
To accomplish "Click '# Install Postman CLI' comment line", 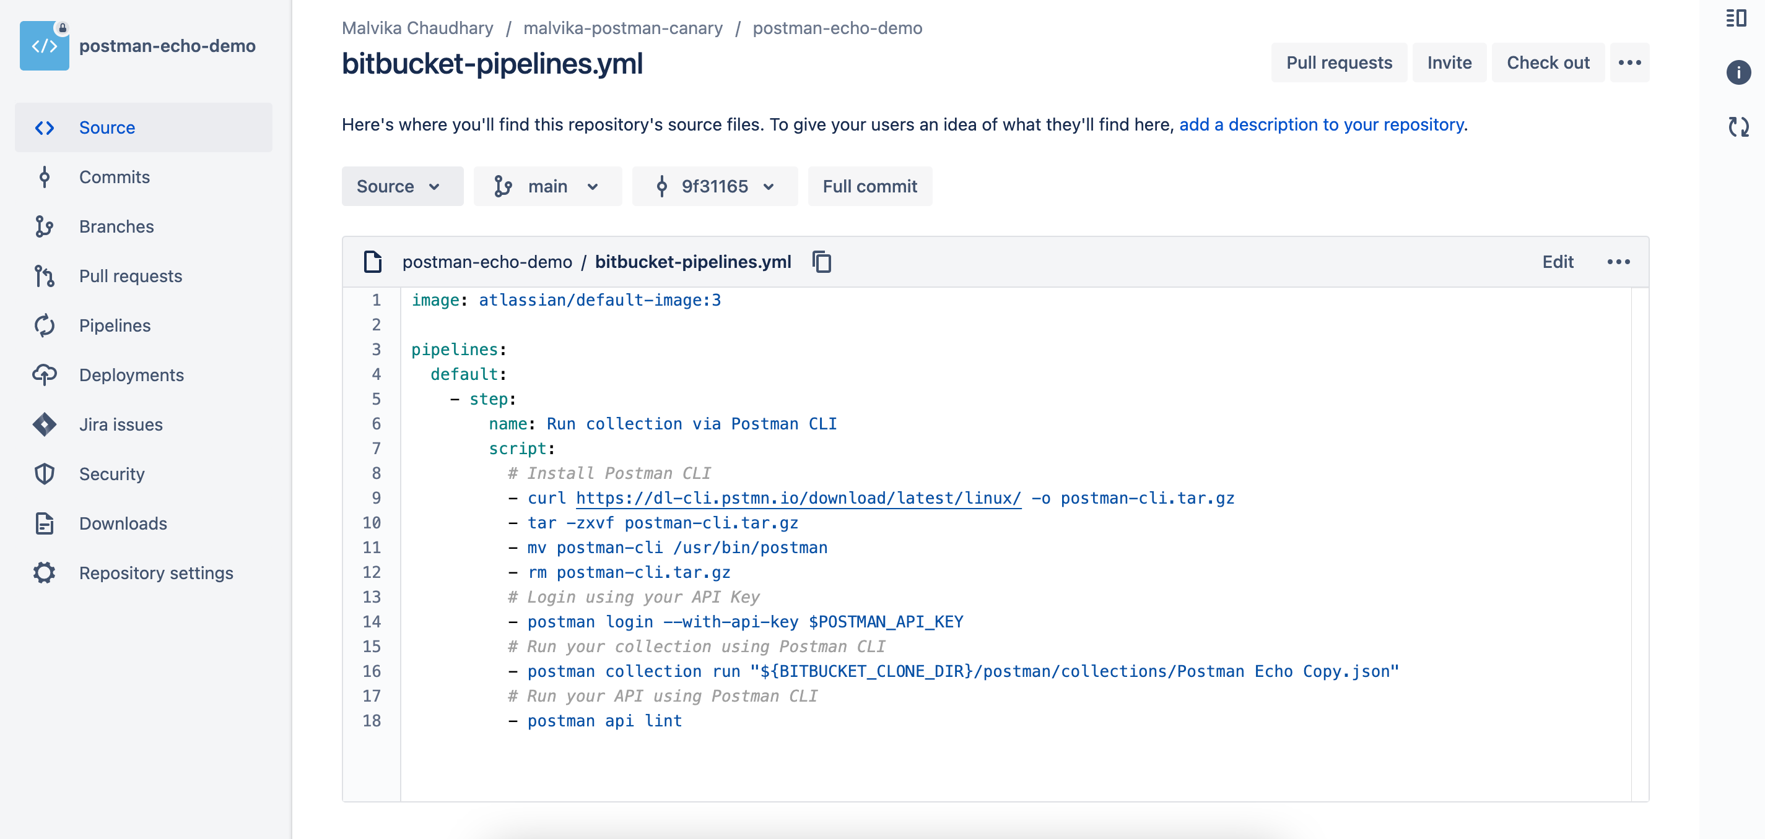I will click(609, 473).
